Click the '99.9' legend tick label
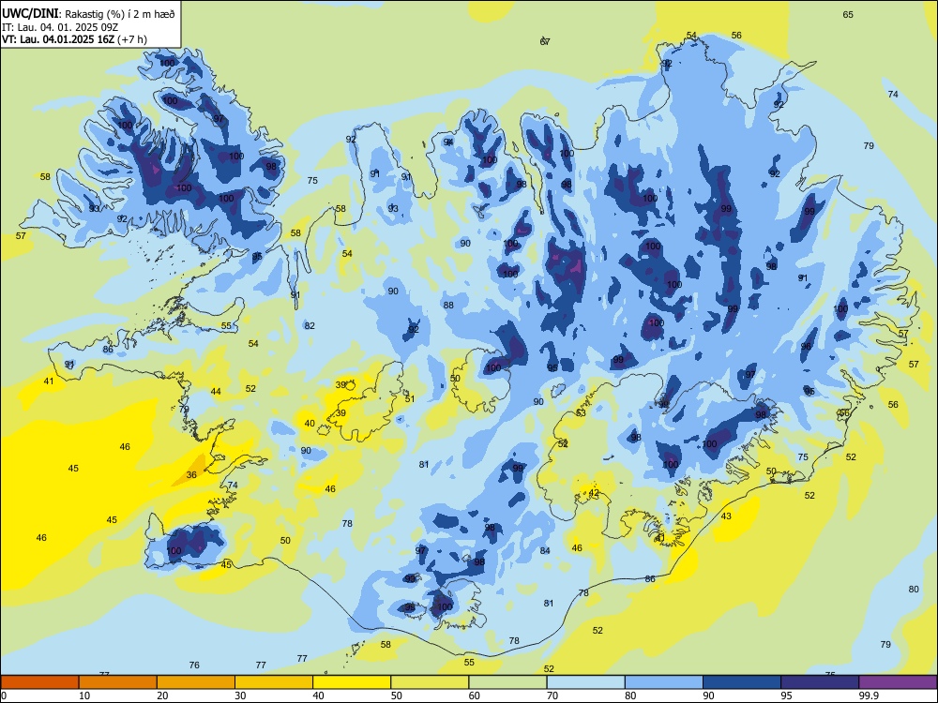 coord(869,696)
